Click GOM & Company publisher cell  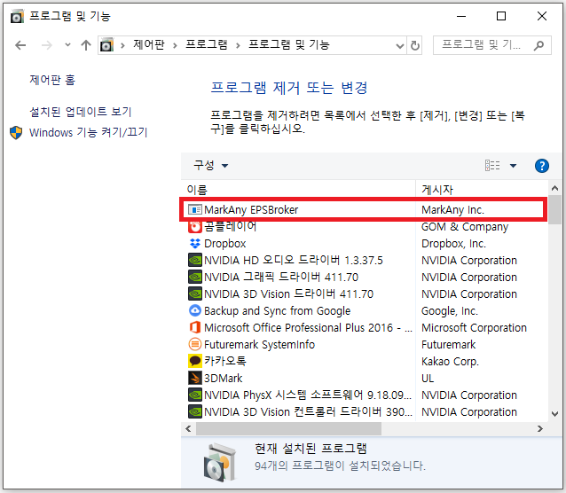coord(465,227)
